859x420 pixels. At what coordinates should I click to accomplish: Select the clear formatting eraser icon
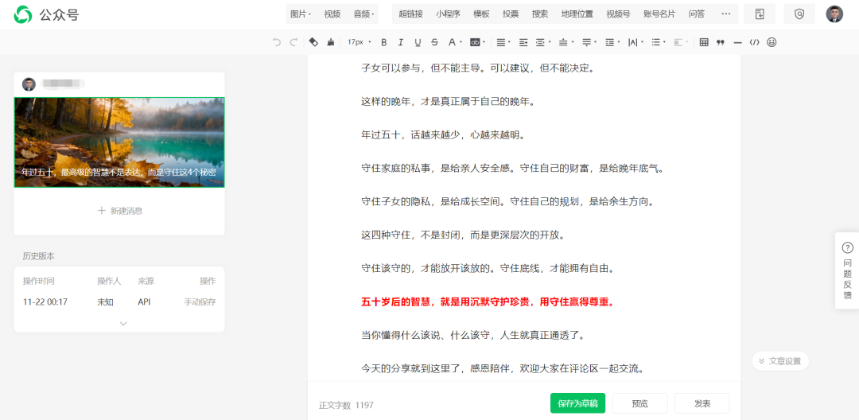pyautogui.click(x=313, y=42)
